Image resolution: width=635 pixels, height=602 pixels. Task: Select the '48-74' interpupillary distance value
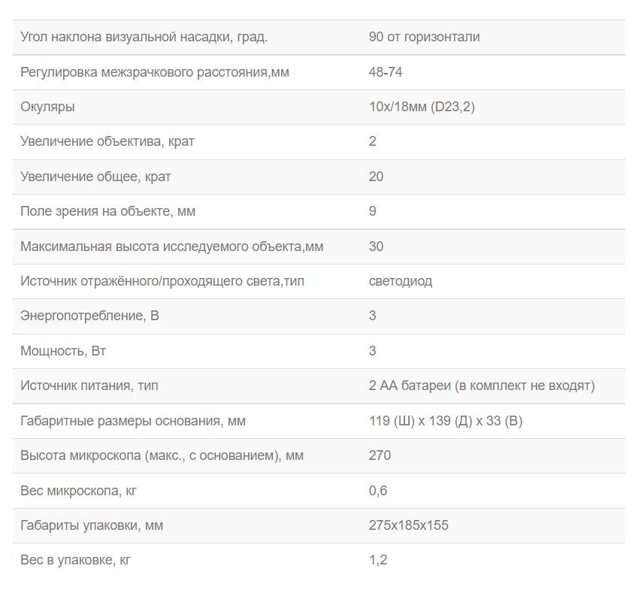[x=386, y=72]
